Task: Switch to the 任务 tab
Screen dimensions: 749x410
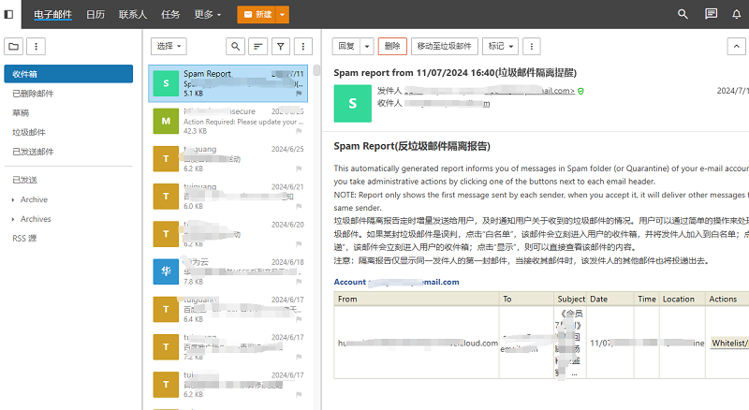Action: coord(170,14)
